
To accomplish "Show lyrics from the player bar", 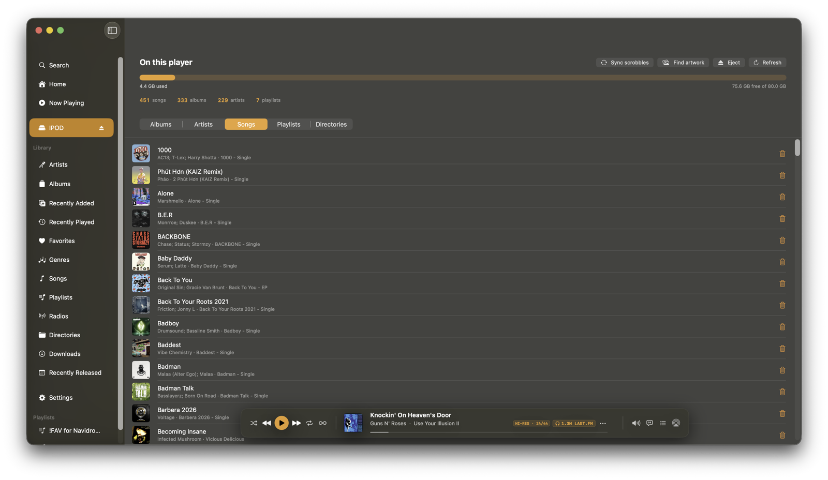I will tap(649, 423).
